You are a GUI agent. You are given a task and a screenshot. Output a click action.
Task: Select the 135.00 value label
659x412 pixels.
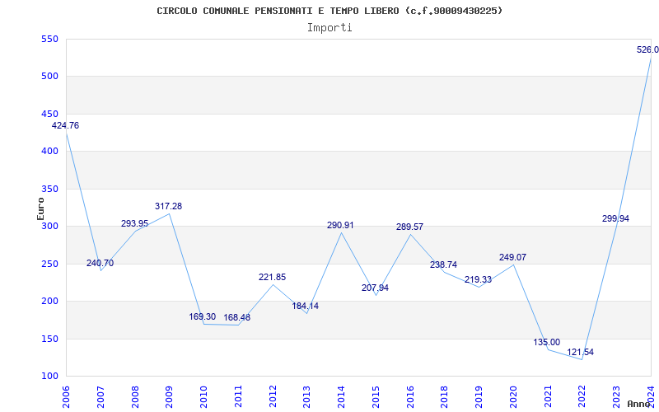(x=546, y=343)
